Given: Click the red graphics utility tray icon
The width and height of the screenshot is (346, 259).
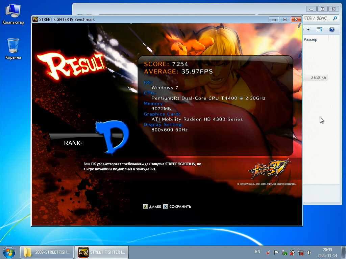Looking at the screenshot, I should (268, 253).
